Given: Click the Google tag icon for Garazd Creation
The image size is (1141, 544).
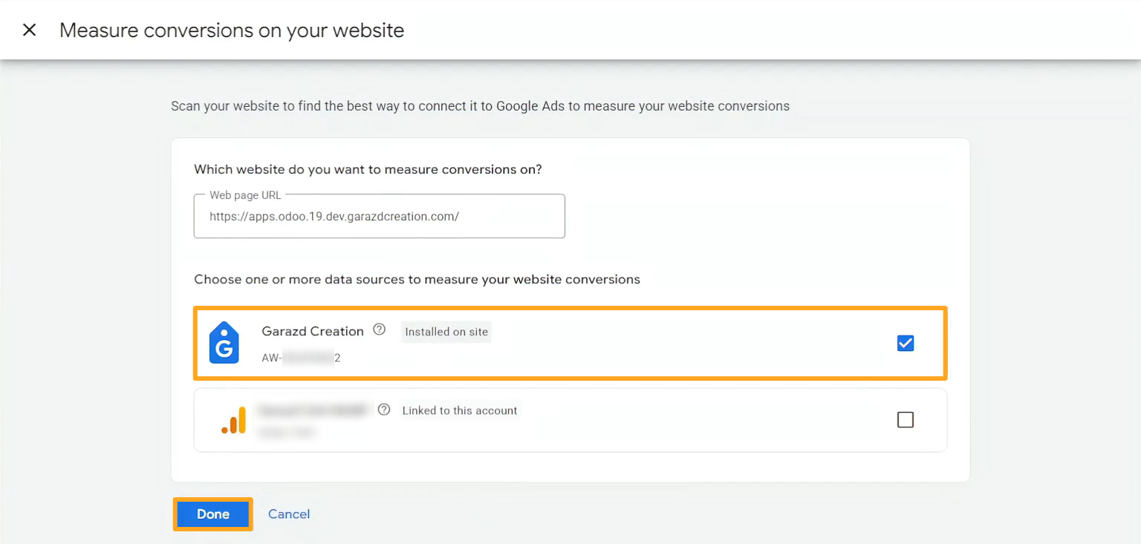Looking at the screenshot, I should click(224, 343).
